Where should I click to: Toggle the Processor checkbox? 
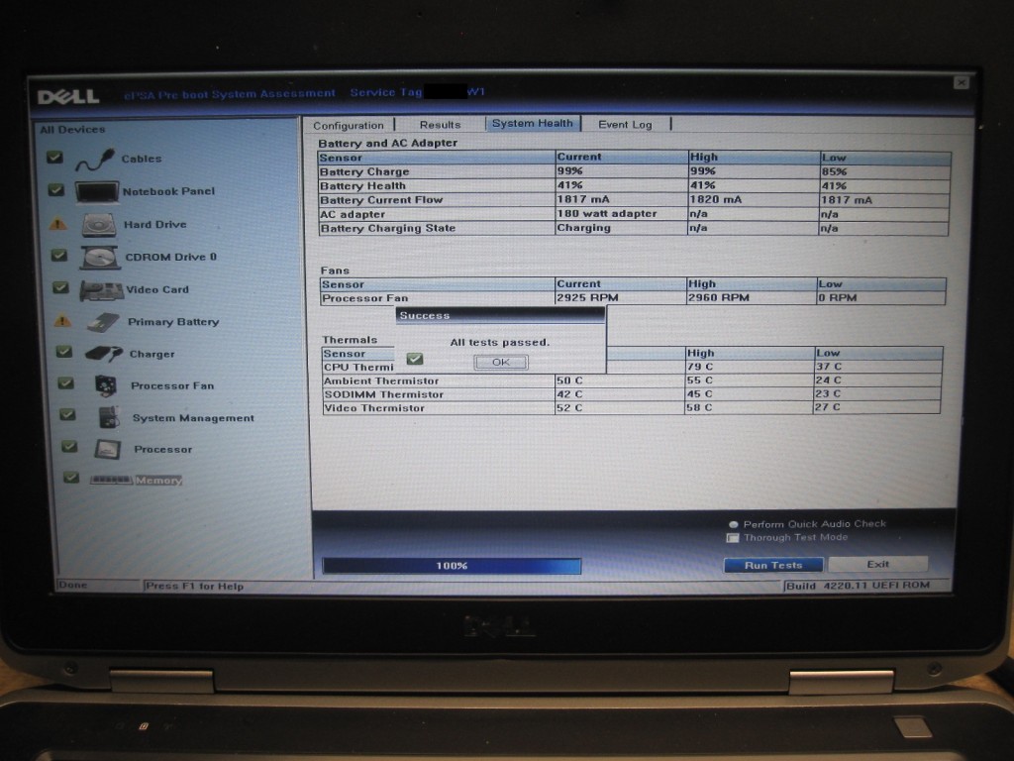tap(69, 447)
